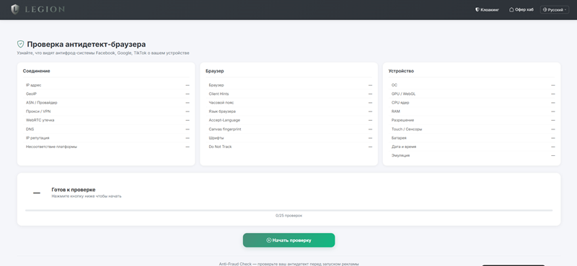Open the Клоакинг menu link
Screen dimensions: 577x266
click(488, 10)
